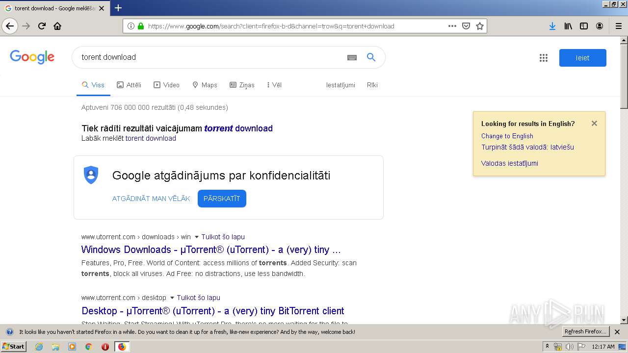Image resolution: width=628 pixels, height=353 pixels.
Task: Switch to the Ziņas results tab
Action: (242, 85)
